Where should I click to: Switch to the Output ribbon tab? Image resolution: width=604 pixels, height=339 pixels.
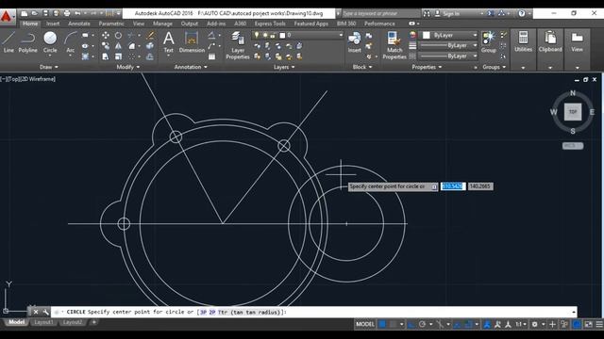pyautogui.click(x=190, y=24)
